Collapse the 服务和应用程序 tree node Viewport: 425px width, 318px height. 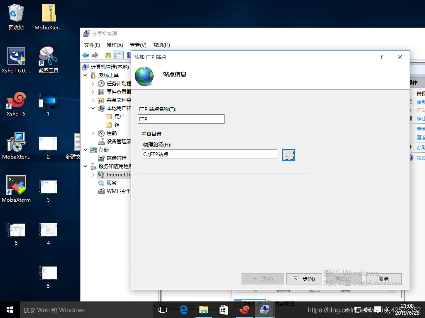(85, 166)
